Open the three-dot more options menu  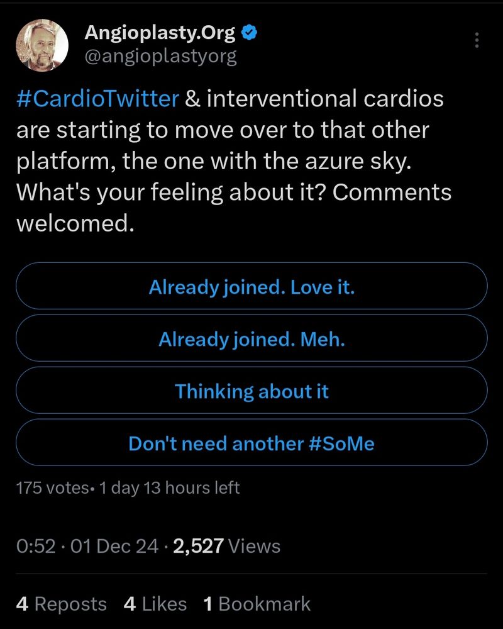(477, 40)
